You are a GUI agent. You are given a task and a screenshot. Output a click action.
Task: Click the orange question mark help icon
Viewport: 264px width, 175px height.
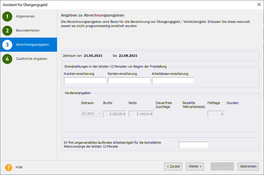(x=9, y=167)
